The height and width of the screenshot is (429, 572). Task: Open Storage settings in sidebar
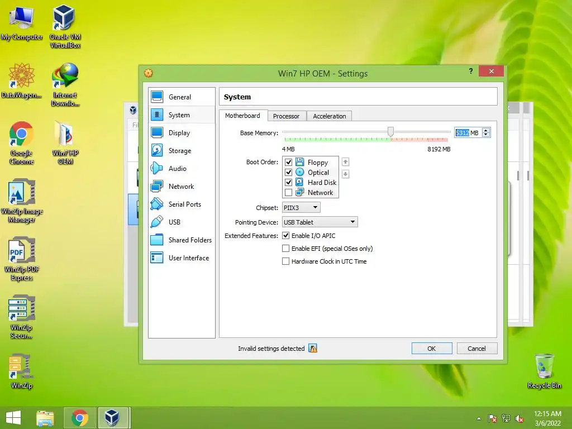(x=182, y=151)
